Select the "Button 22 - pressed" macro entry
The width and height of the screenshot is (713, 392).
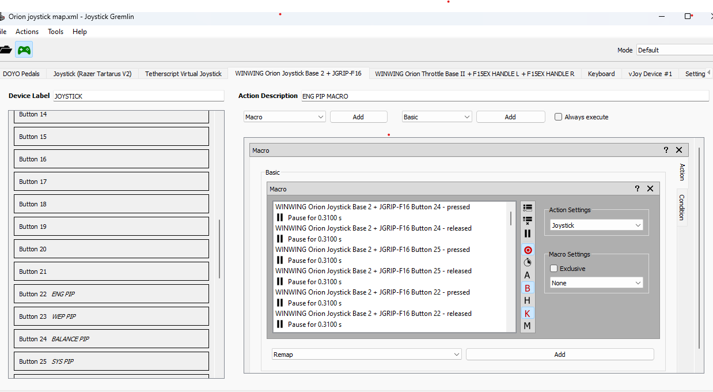(x=373, y=292)
